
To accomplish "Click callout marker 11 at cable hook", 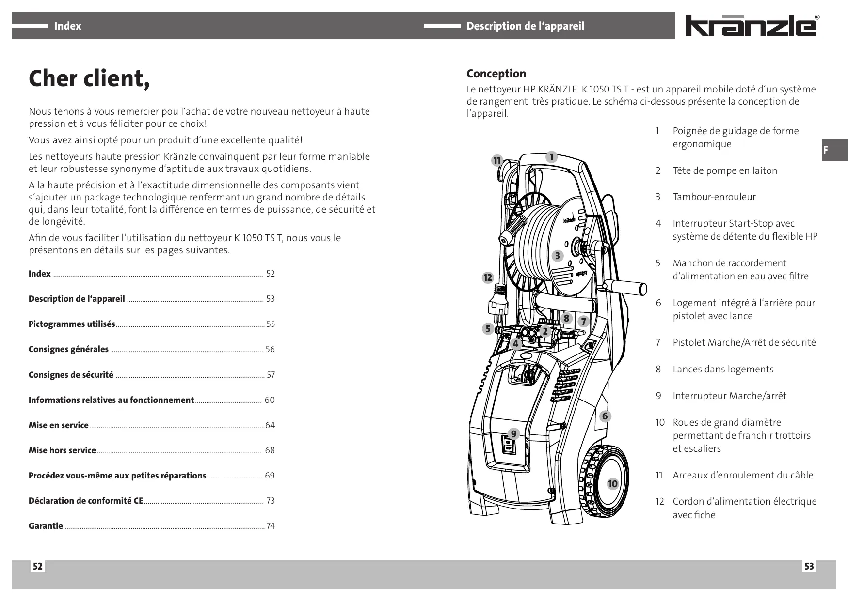I will 496,161.
